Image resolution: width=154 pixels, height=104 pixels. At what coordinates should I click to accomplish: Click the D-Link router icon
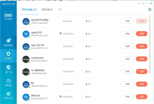point(8,14)
